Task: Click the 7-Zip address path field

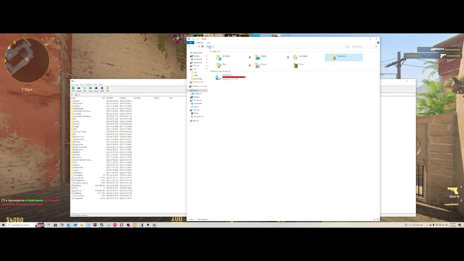Action: 245,94
